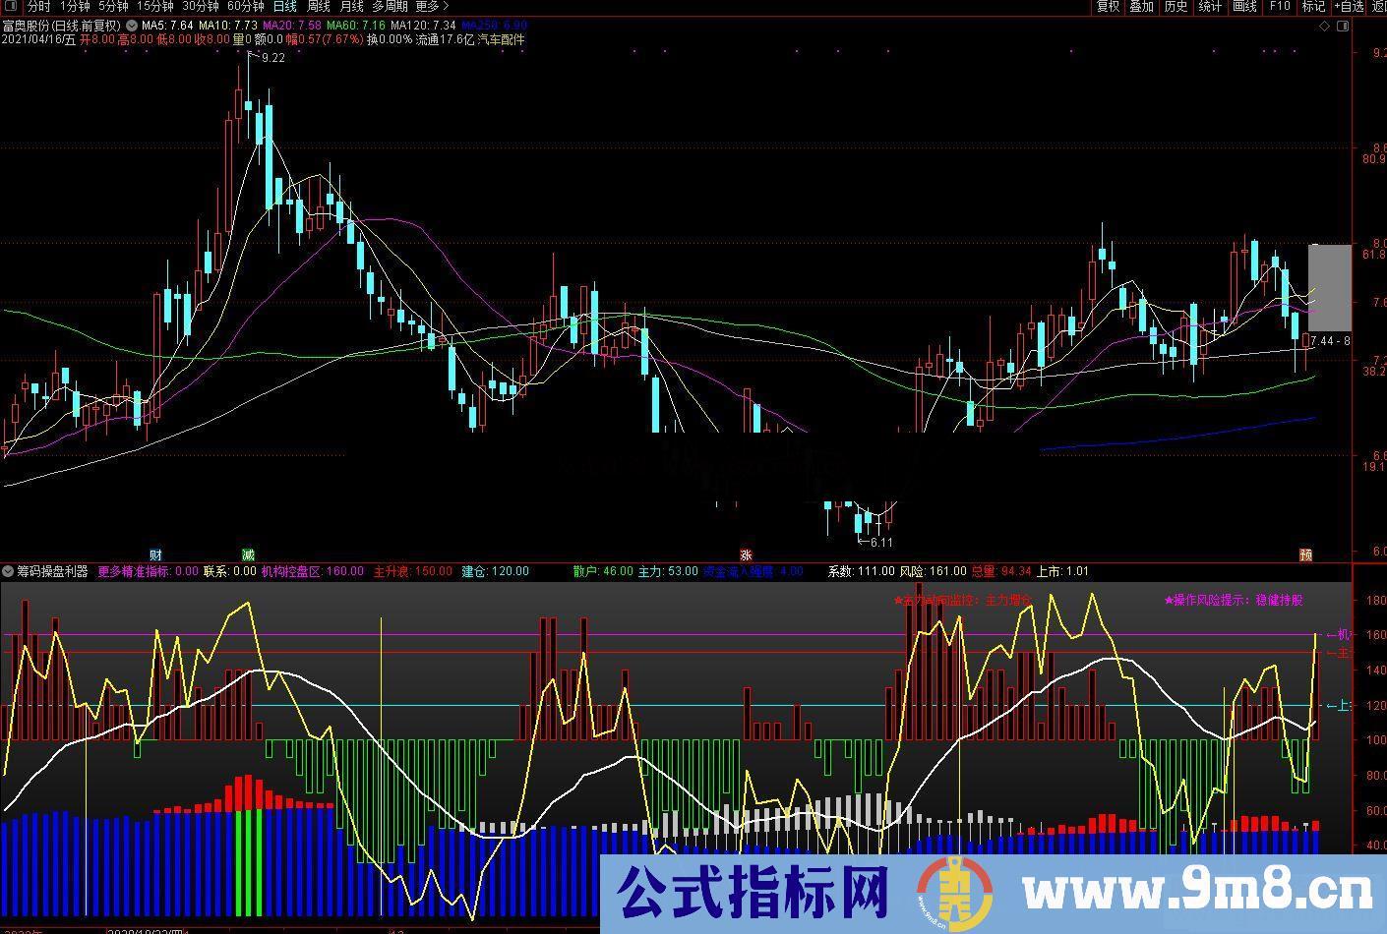Open the 画线 drawing tools
The width and height of the screenshot is (1387, 934).
click(1244, 7)
